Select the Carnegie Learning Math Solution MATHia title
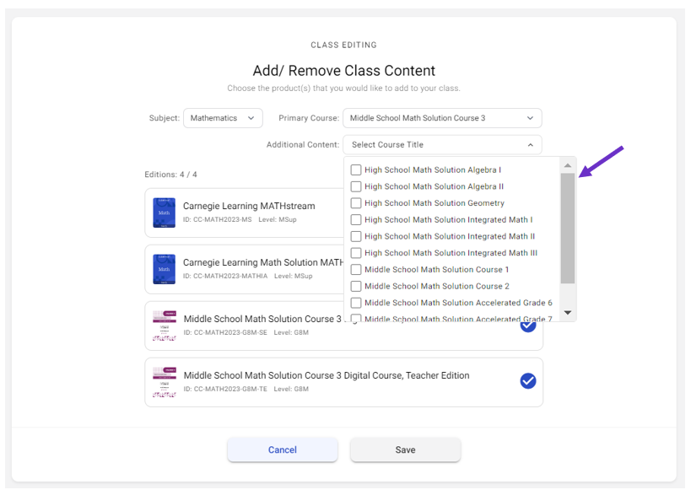 263,262
